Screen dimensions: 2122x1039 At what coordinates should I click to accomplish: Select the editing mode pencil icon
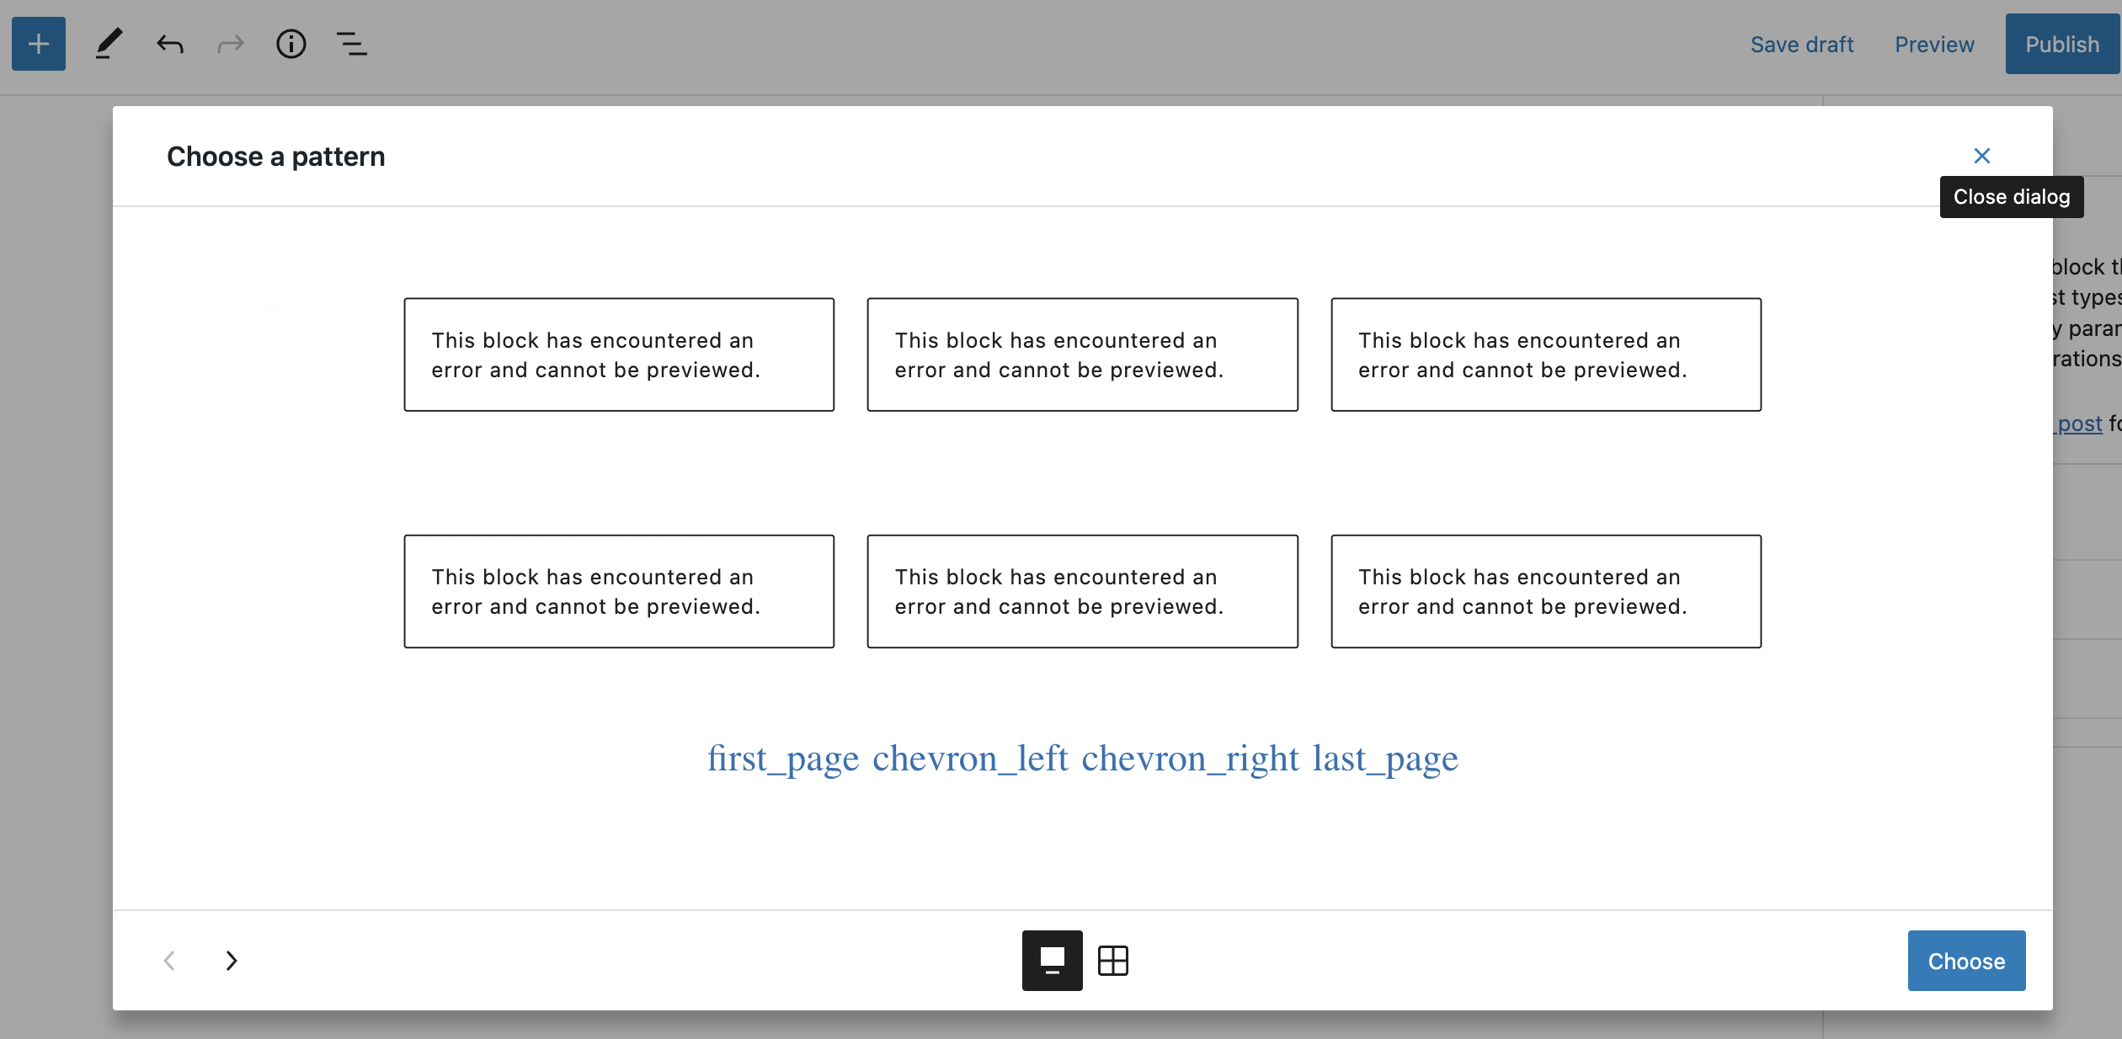click(108, 44)
